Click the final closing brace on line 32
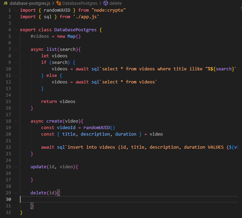The image size is (242, 218). (x=21, y=213)
